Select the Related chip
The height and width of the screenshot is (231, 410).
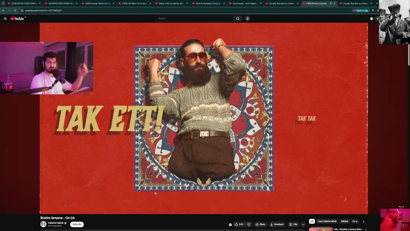point(344,221)
